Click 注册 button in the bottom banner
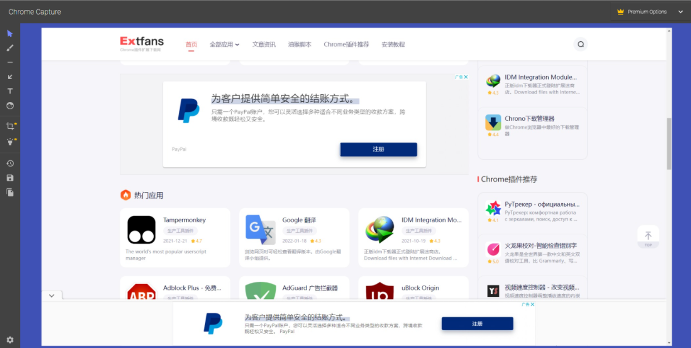691x348 pixels. 477,324
